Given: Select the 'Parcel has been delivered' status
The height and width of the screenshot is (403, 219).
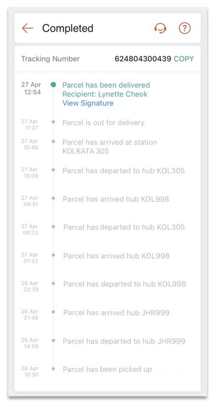Looking at the screenshot, I should point(106,85).
